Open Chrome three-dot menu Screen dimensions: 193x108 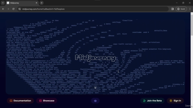click(190, 9)
